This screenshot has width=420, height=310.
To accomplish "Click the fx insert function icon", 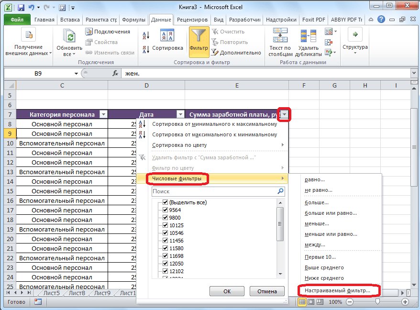I will point(115,73).
